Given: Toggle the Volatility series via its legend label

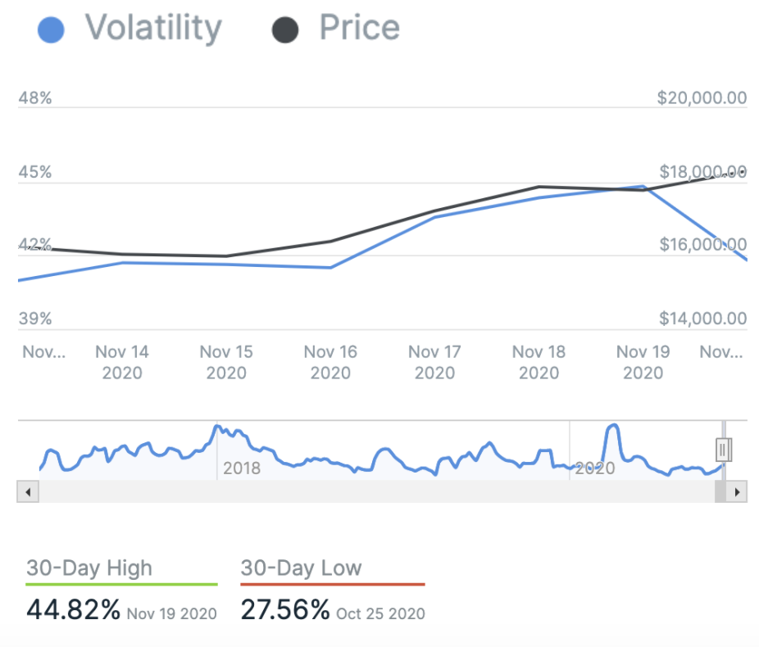Looking at the screenshot, I should click(x=153, y=28).
